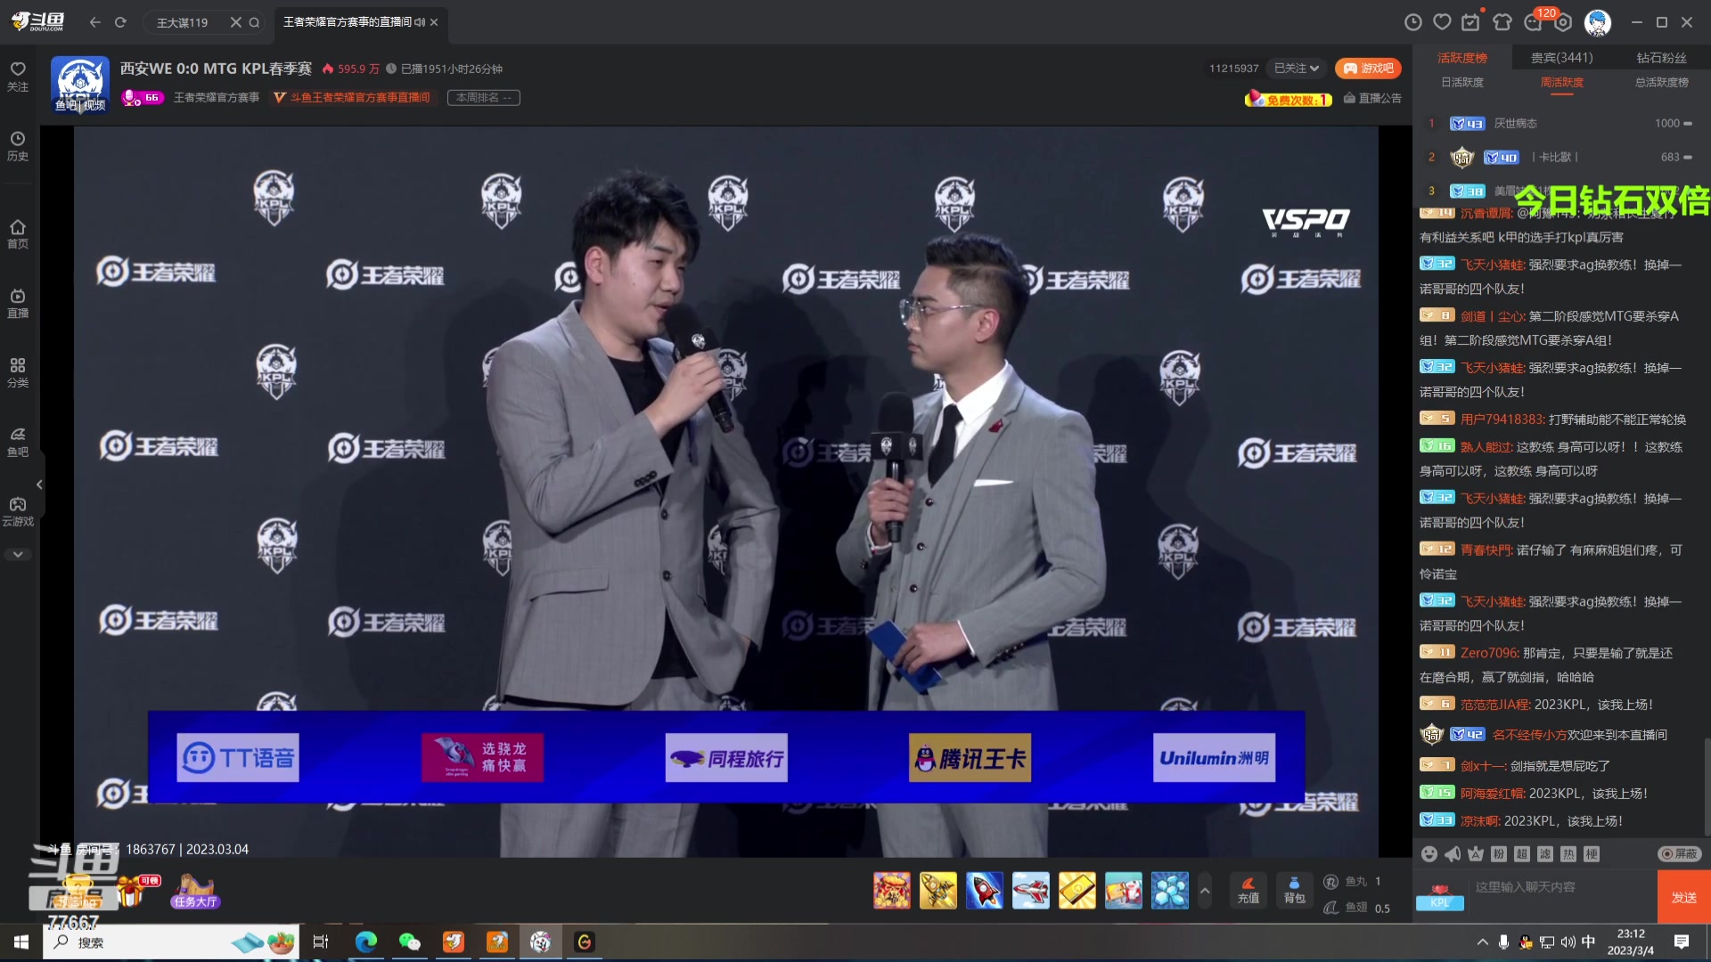Open 斗鱼王者荣耀官方赛事直播间 link

pos(352,97)
